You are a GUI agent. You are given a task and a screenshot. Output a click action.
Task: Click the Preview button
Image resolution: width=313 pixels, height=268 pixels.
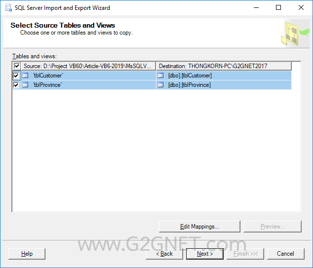273,227
